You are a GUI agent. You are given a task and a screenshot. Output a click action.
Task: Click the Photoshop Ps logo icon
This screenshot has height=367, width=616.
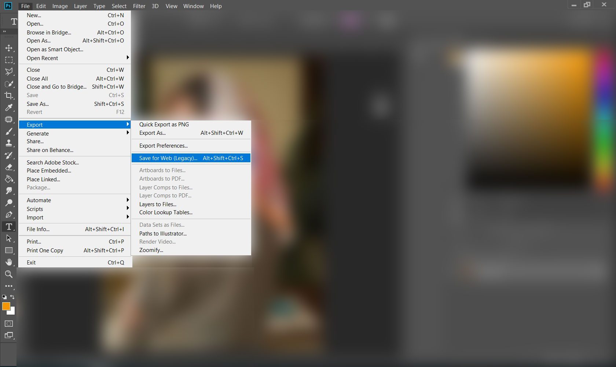pos(8,6)
